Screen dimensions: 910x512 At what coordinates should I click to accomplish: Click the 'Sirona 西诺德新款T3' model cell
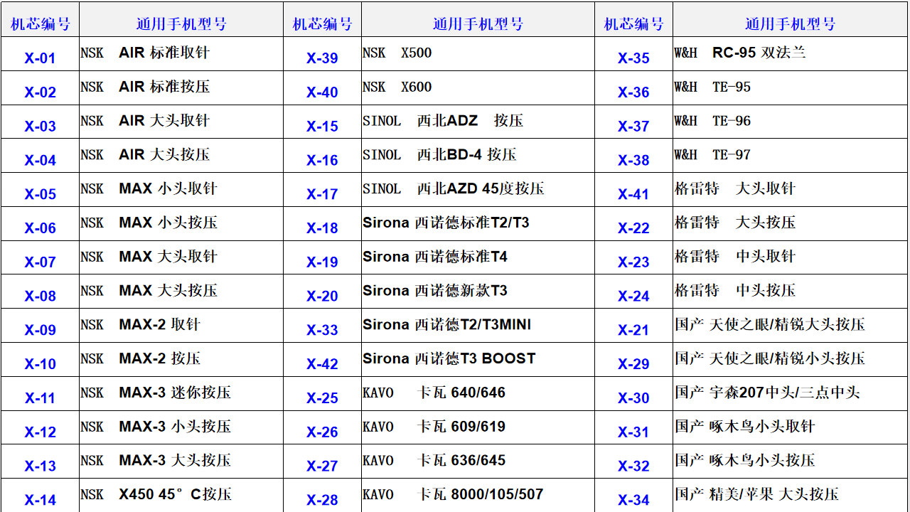click(478, 292)
